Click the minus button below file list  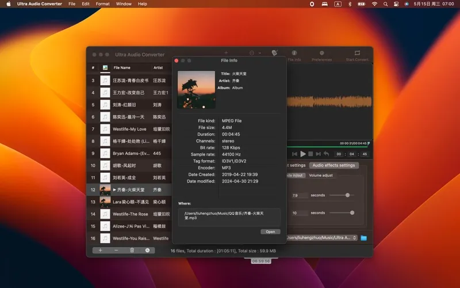click(x=116, y=251)
